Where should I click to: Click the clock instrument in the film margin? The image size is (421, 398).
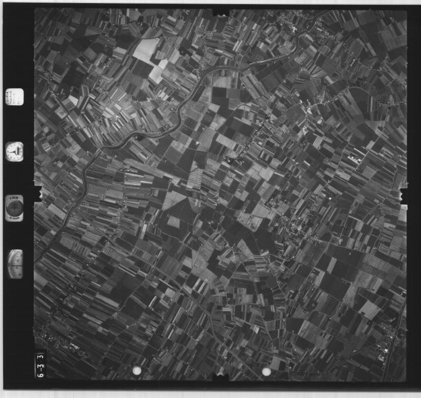[14, 152]
